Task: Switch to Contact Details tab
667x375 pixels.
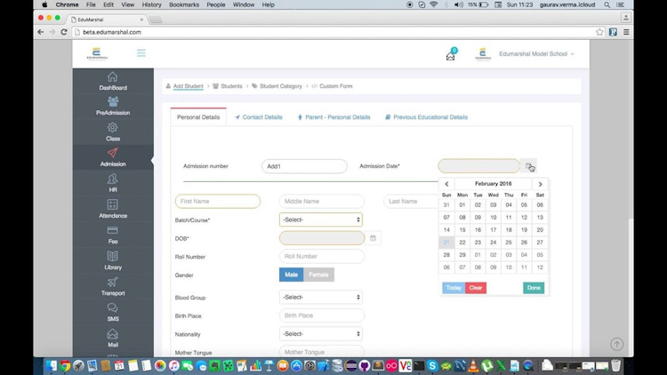Action: (259, 117)
